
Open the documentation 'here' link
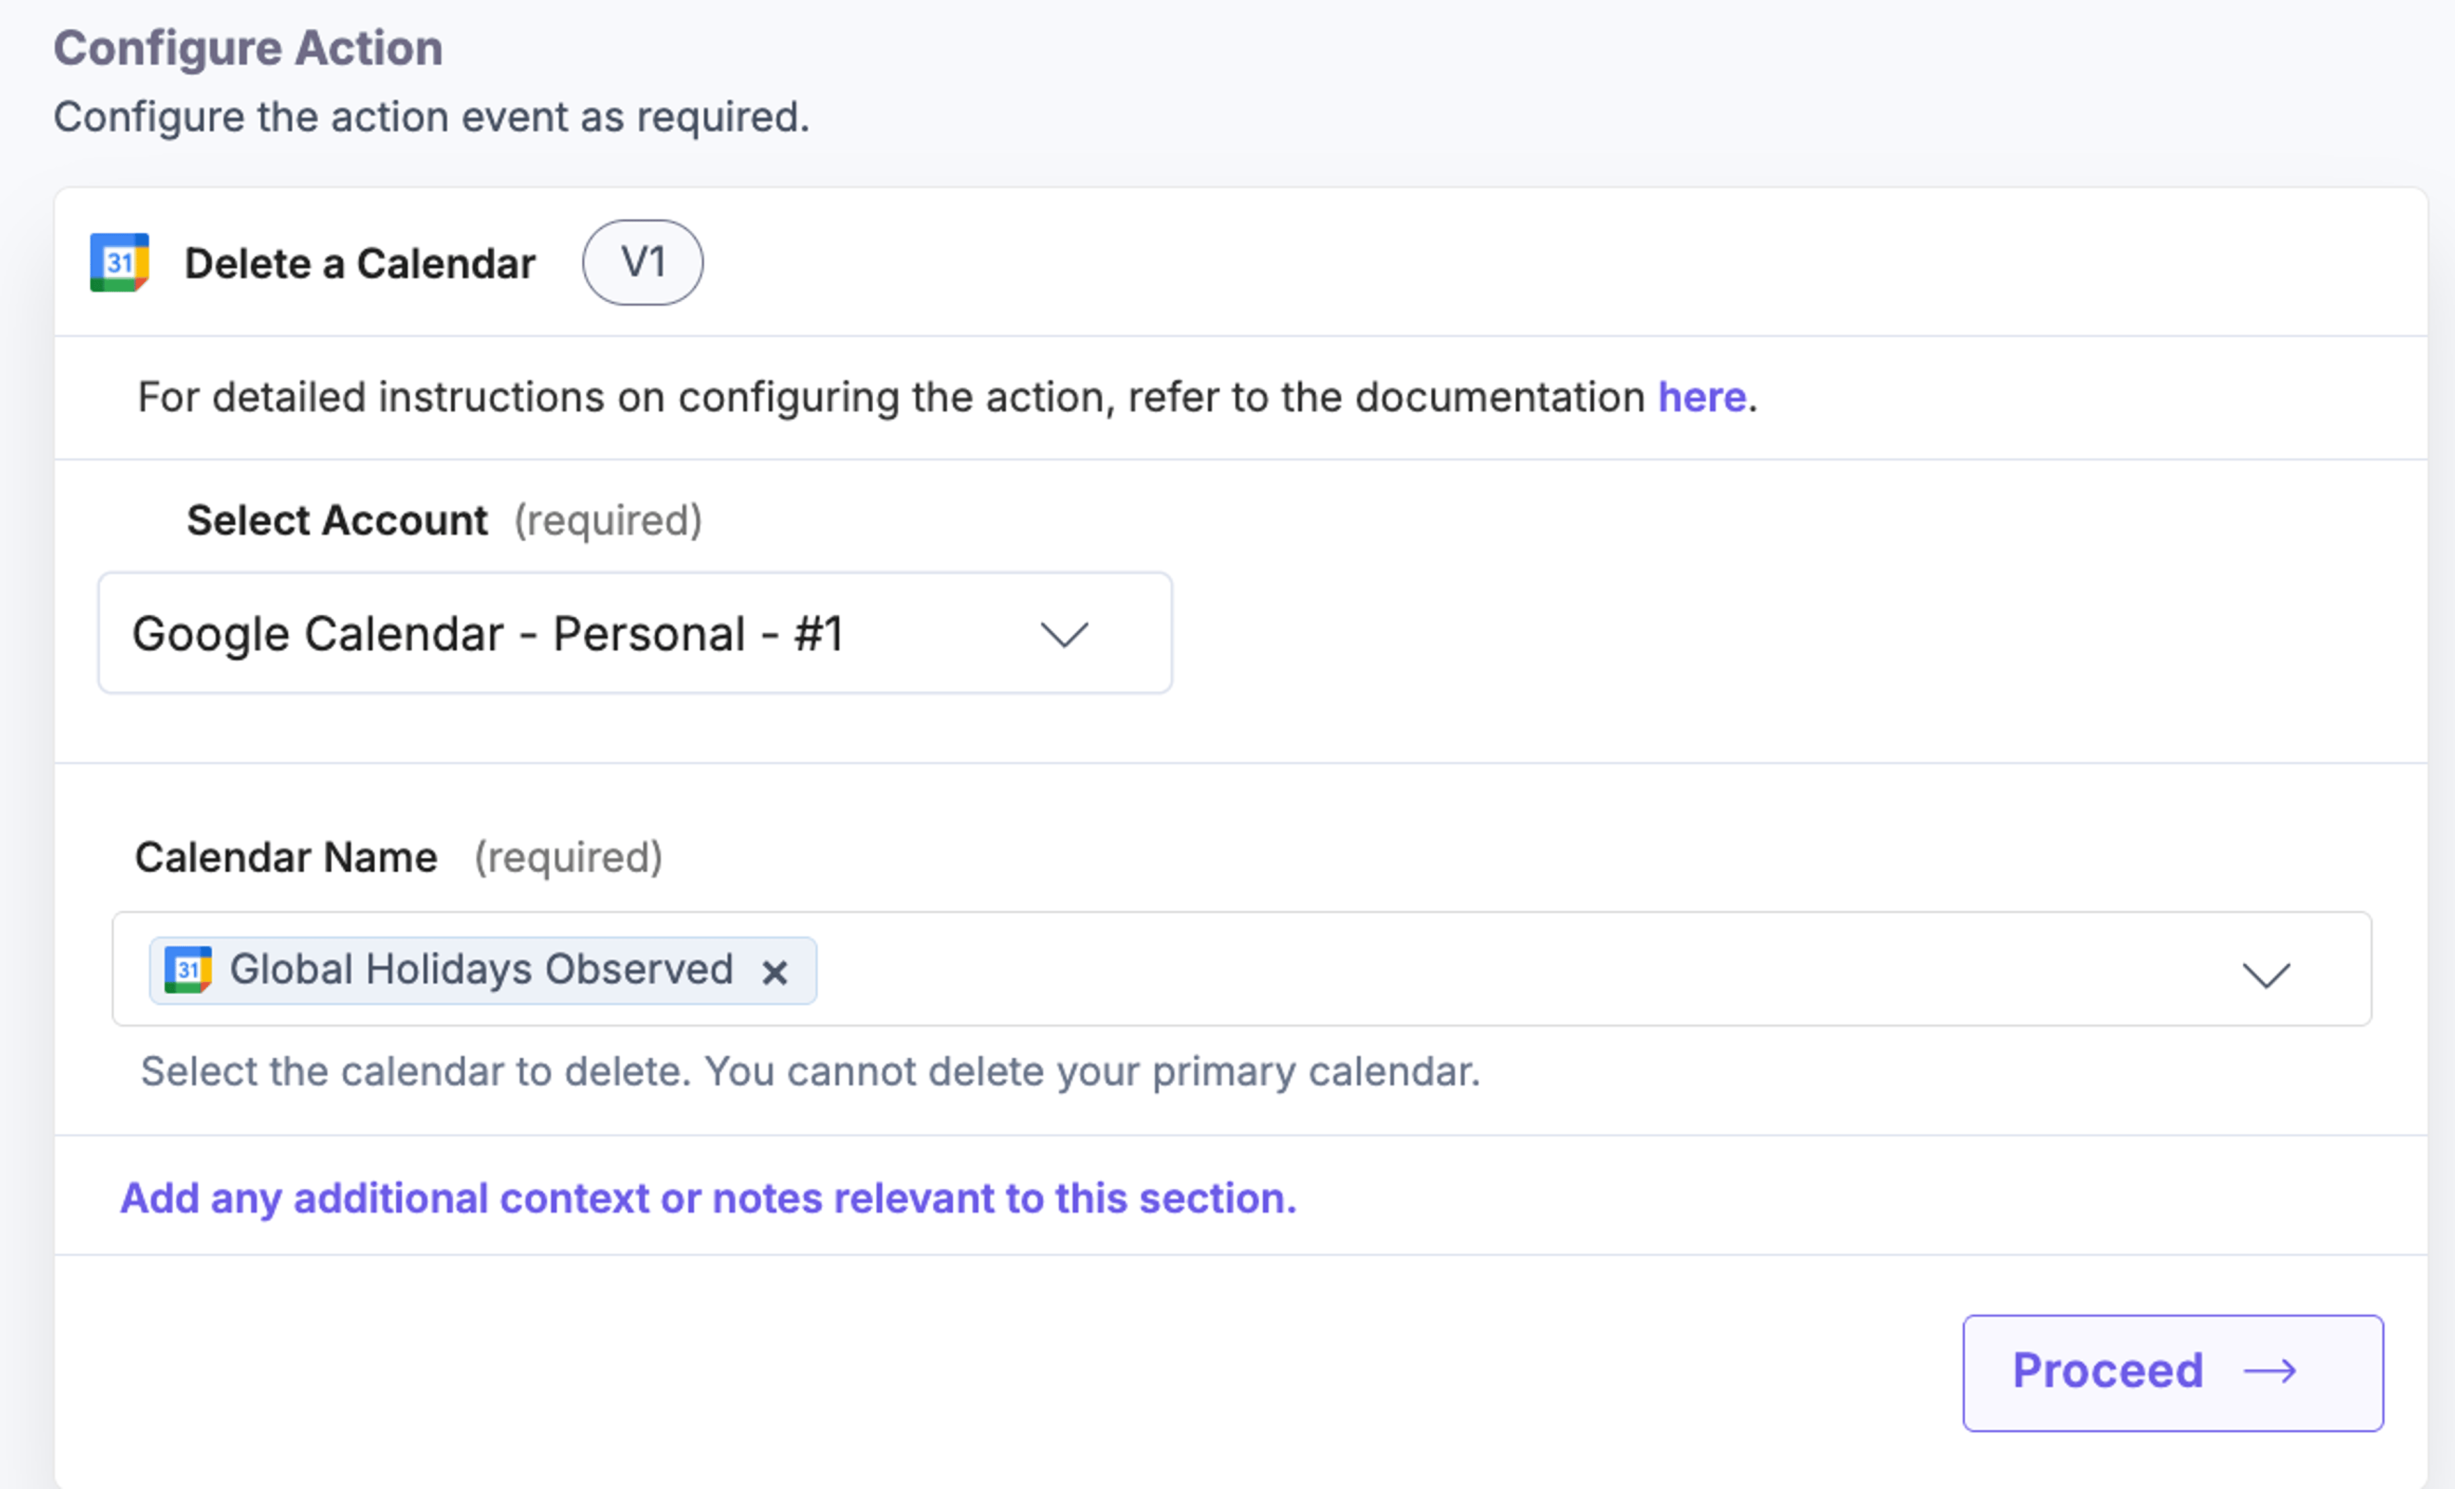pos(1702,397)
